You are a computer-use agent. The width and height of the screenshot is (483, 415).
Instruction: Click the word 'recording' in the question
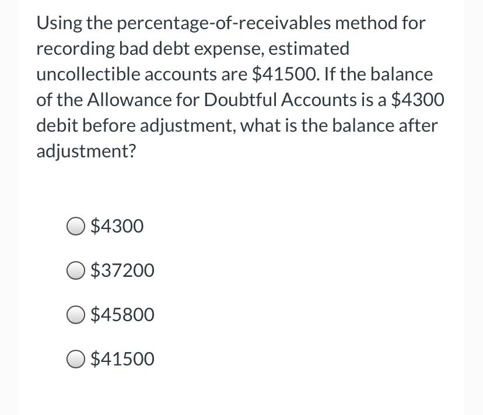pos(75,50)
